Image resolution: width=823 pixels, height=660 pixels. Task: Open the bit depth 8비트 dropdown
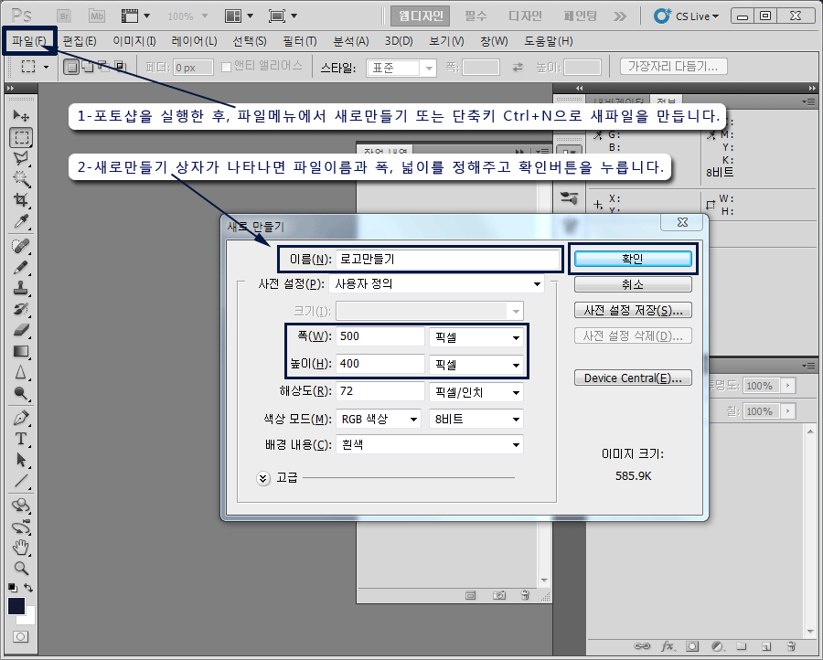pyautogui.click(x=476, y=420)
